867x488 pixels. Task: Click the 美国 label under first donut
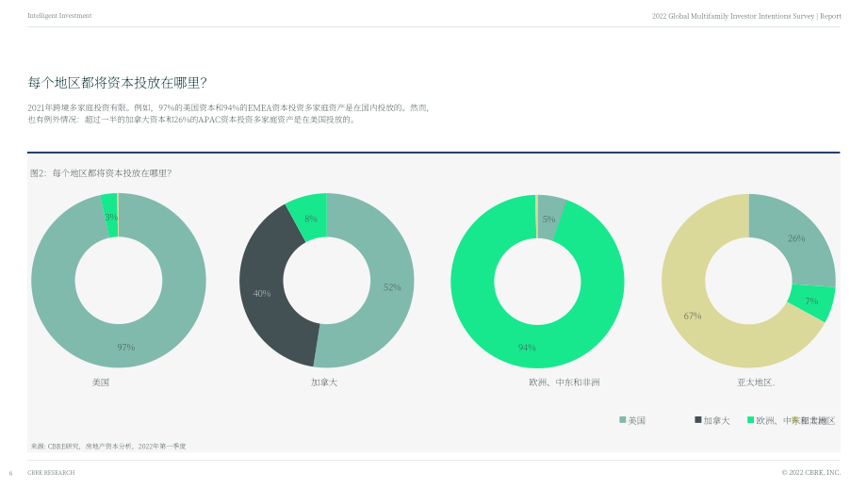pyautogui.click(x=101, y=382)
